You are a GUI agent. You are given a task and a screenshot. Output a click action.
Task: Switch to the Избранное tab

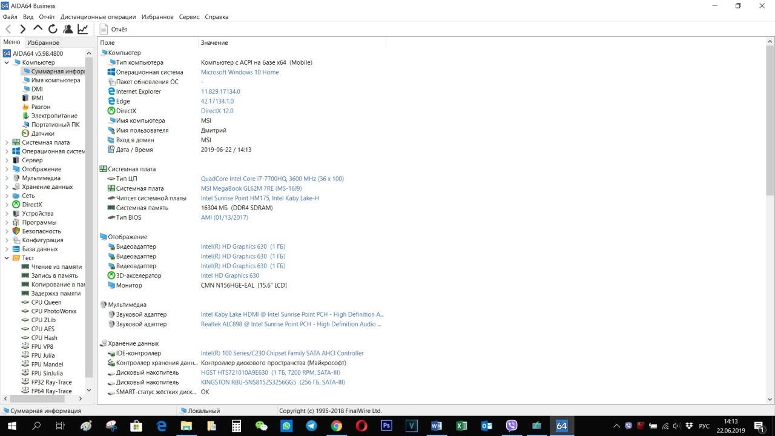coord(43,42)
